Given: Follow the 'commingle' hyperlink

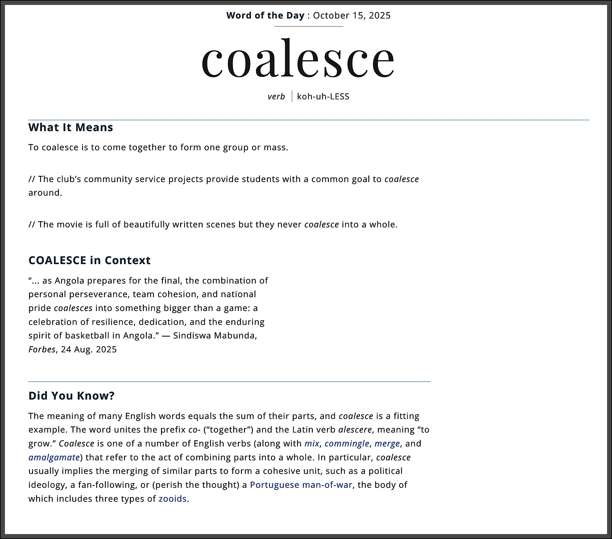Looking at the screenshot, I should 347,443.
